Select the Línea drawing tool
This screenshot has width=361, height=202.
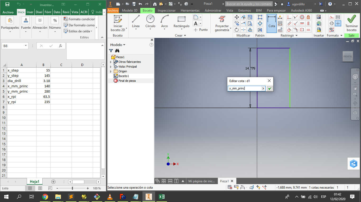(136, 19)
